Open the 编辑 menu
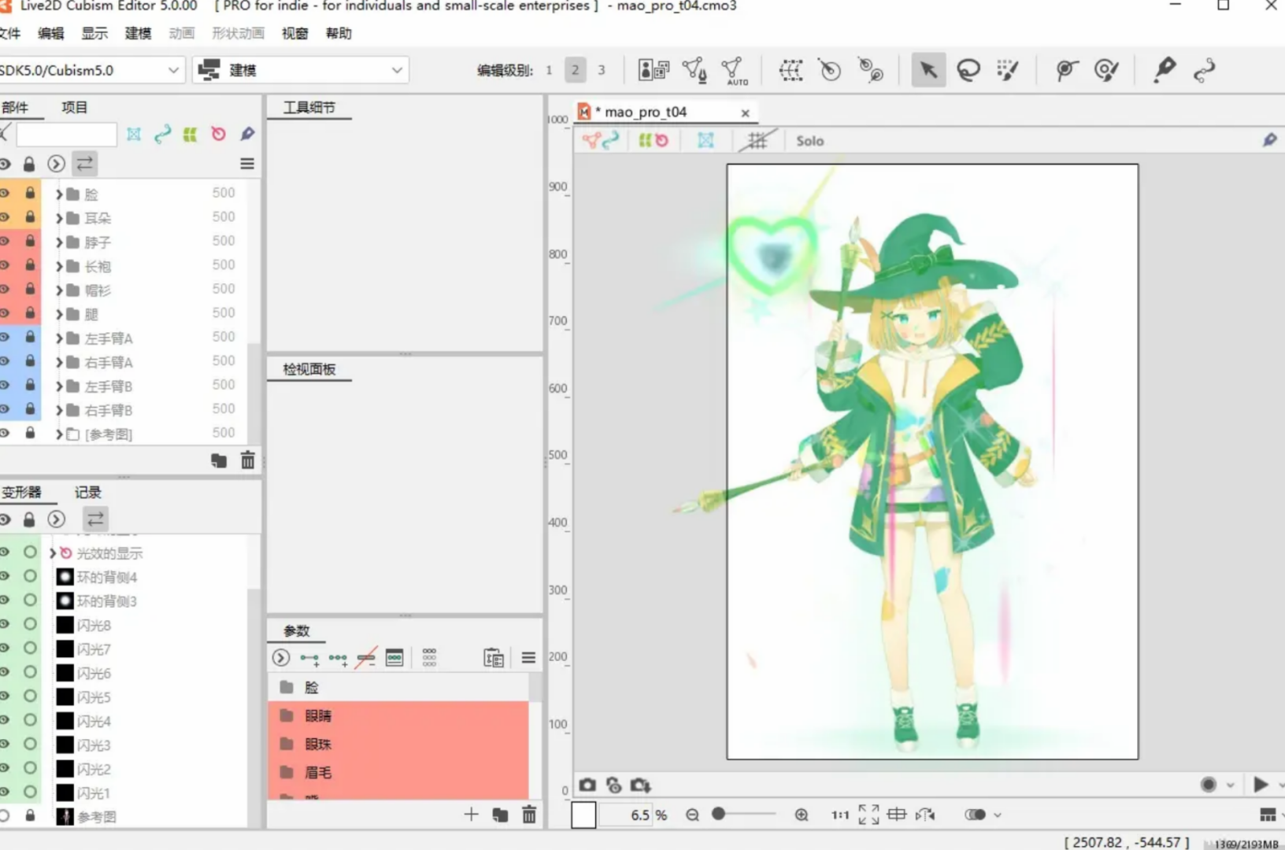The width and height of the screenshot is (1285, 850). click(x=50, y=33)
